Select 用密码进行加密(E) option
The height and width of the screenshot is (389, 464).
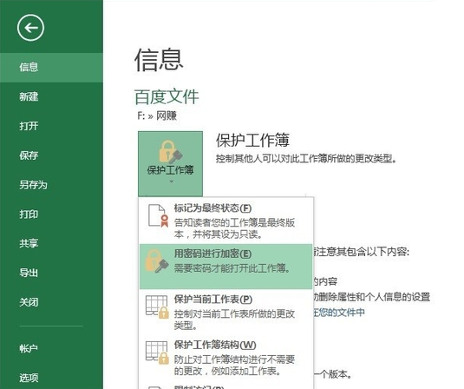pos(226,267)
